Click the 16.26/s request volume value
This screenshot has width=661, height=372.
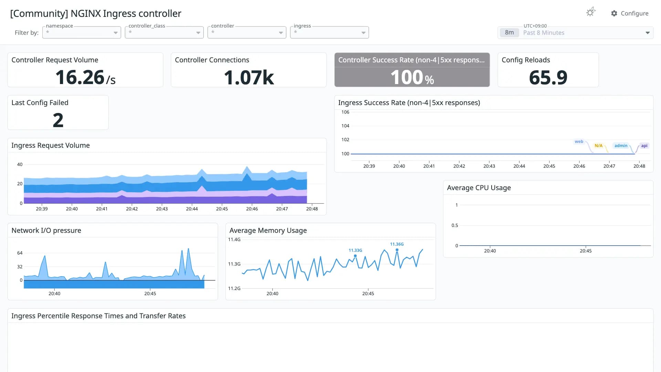click(x=85, y=77)
